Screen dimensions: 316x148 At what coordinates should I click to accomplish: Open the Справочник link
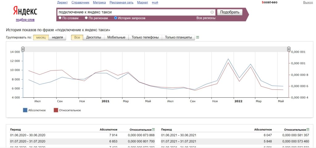[81, 2]
